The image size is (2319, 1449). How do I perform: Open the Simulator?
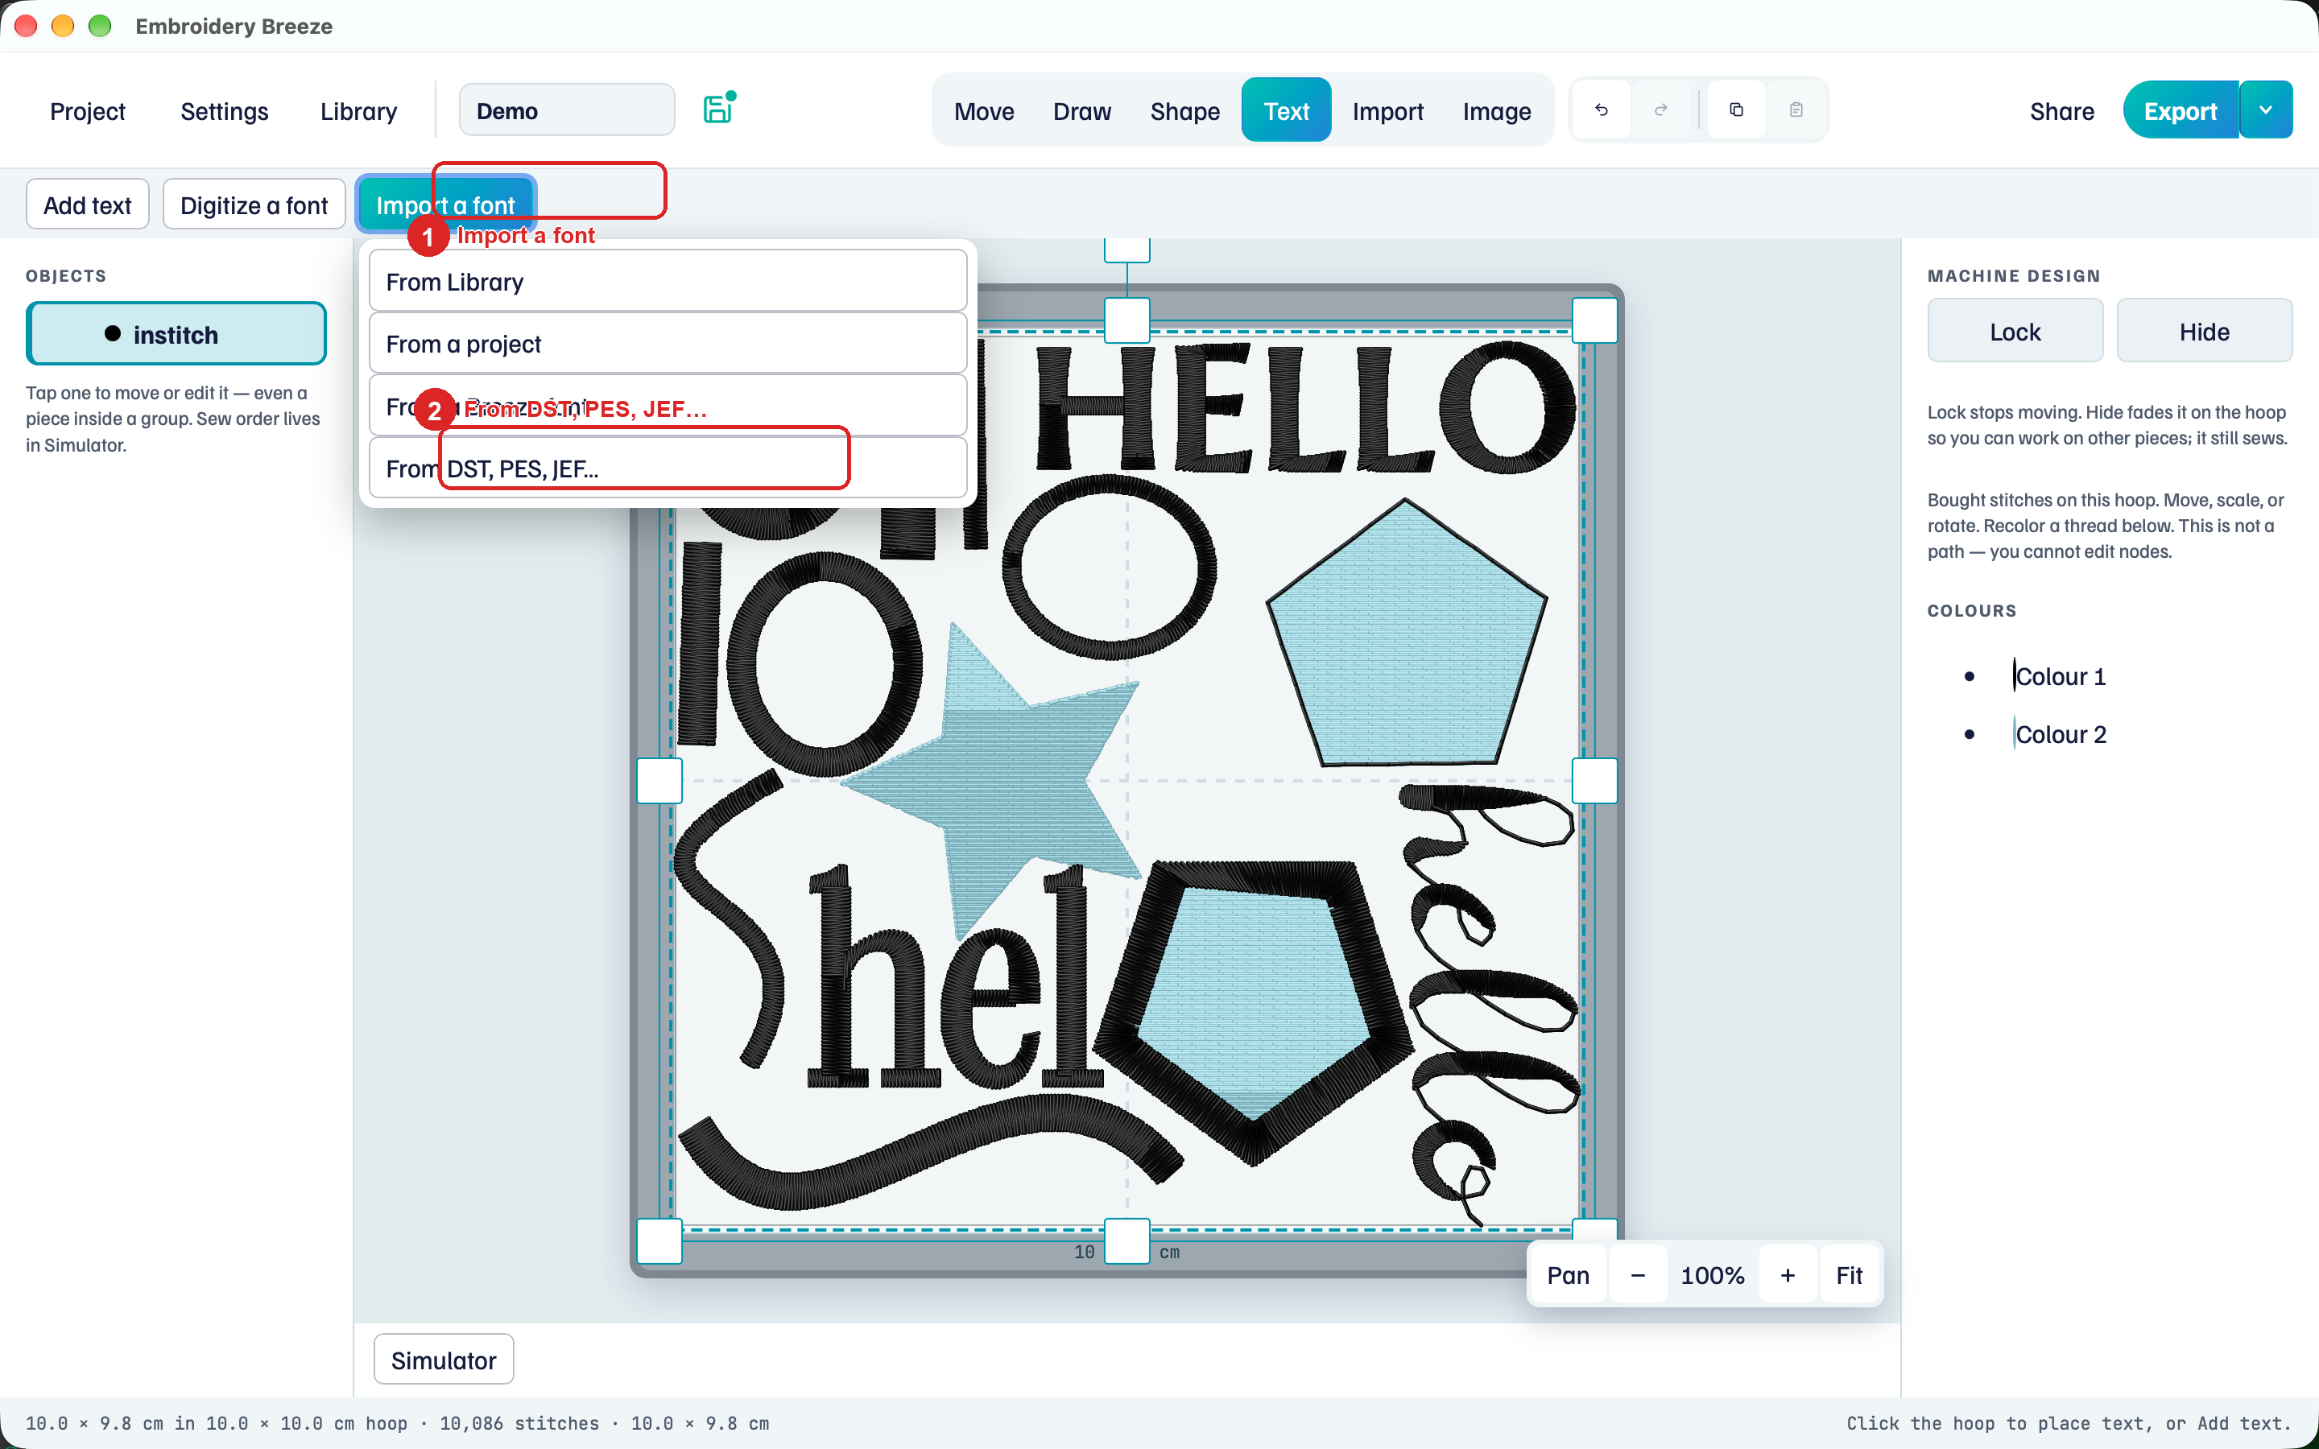tap(444, 1359)
